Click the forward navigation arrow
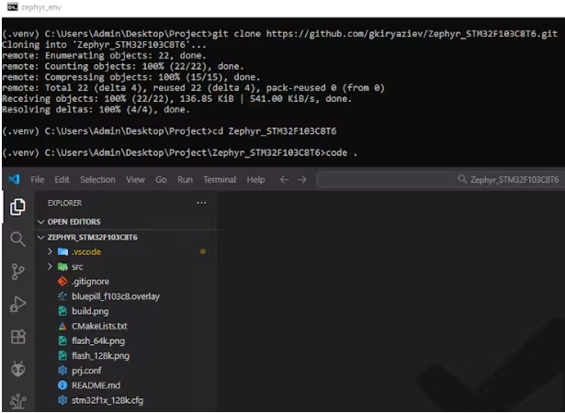Screen dimensions: 565x413 (x=303, y=180)
